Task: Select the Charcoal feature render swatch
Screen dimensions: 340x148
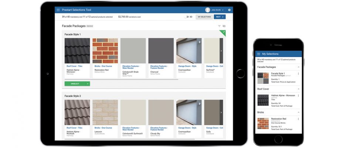Action: 161,51
